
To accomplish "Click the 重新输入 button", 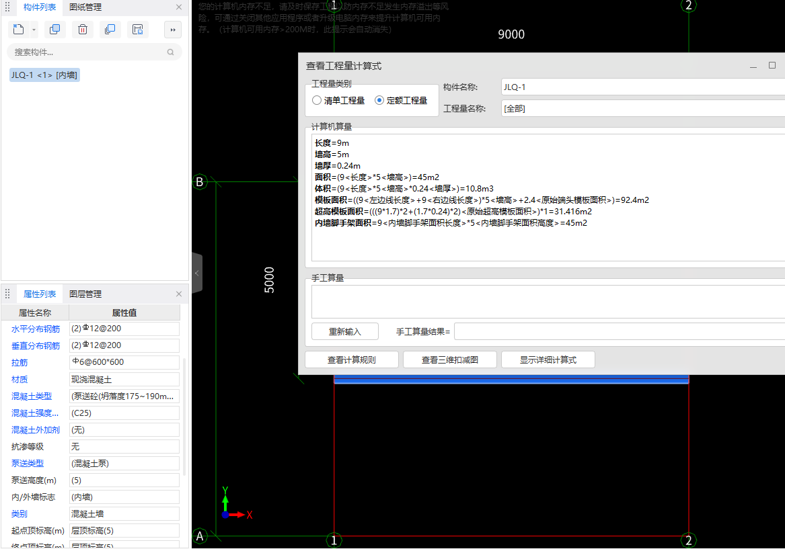I will [x=345, y=331].
